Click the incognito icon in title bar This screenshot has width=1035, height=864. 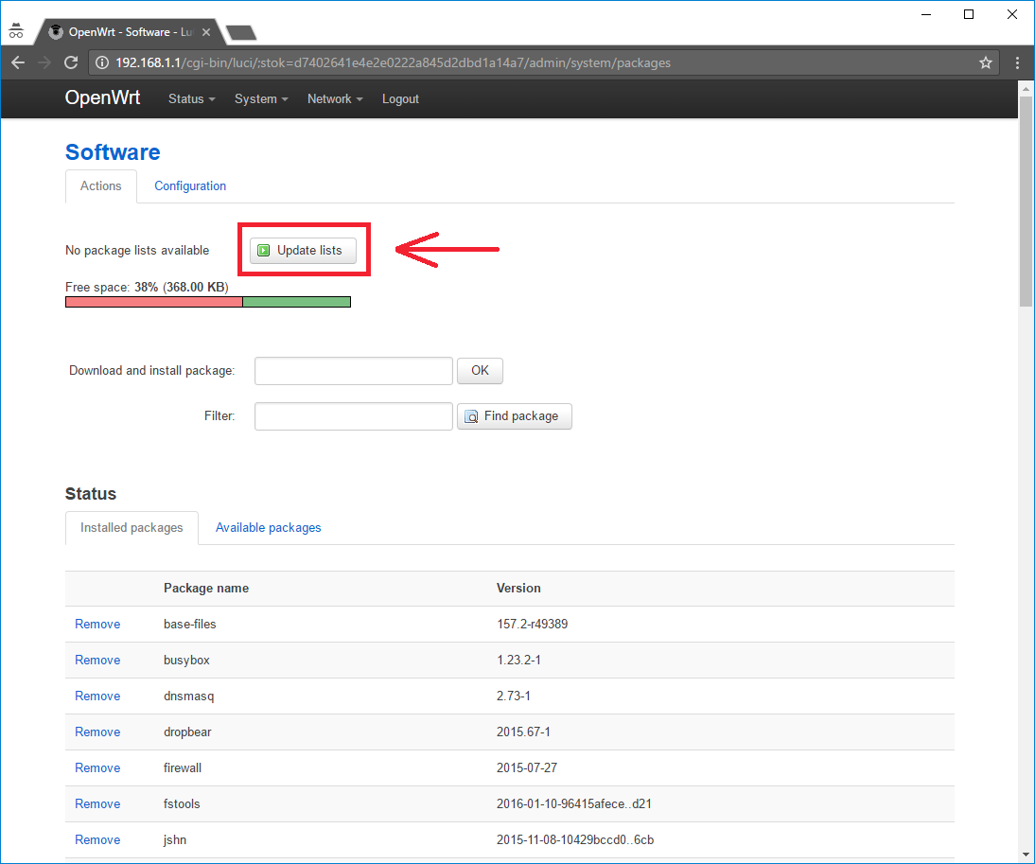pos(16,30)
